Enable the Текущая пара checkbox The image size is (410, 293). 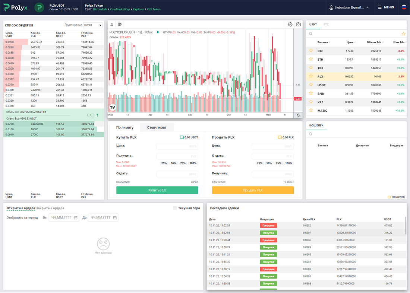coord(174,208)
